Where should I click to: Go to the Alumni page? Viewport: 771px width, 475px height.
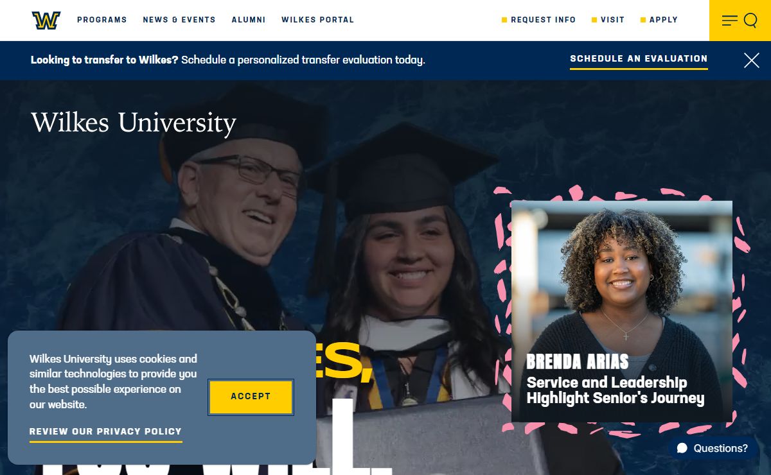[x=249, y=20]
